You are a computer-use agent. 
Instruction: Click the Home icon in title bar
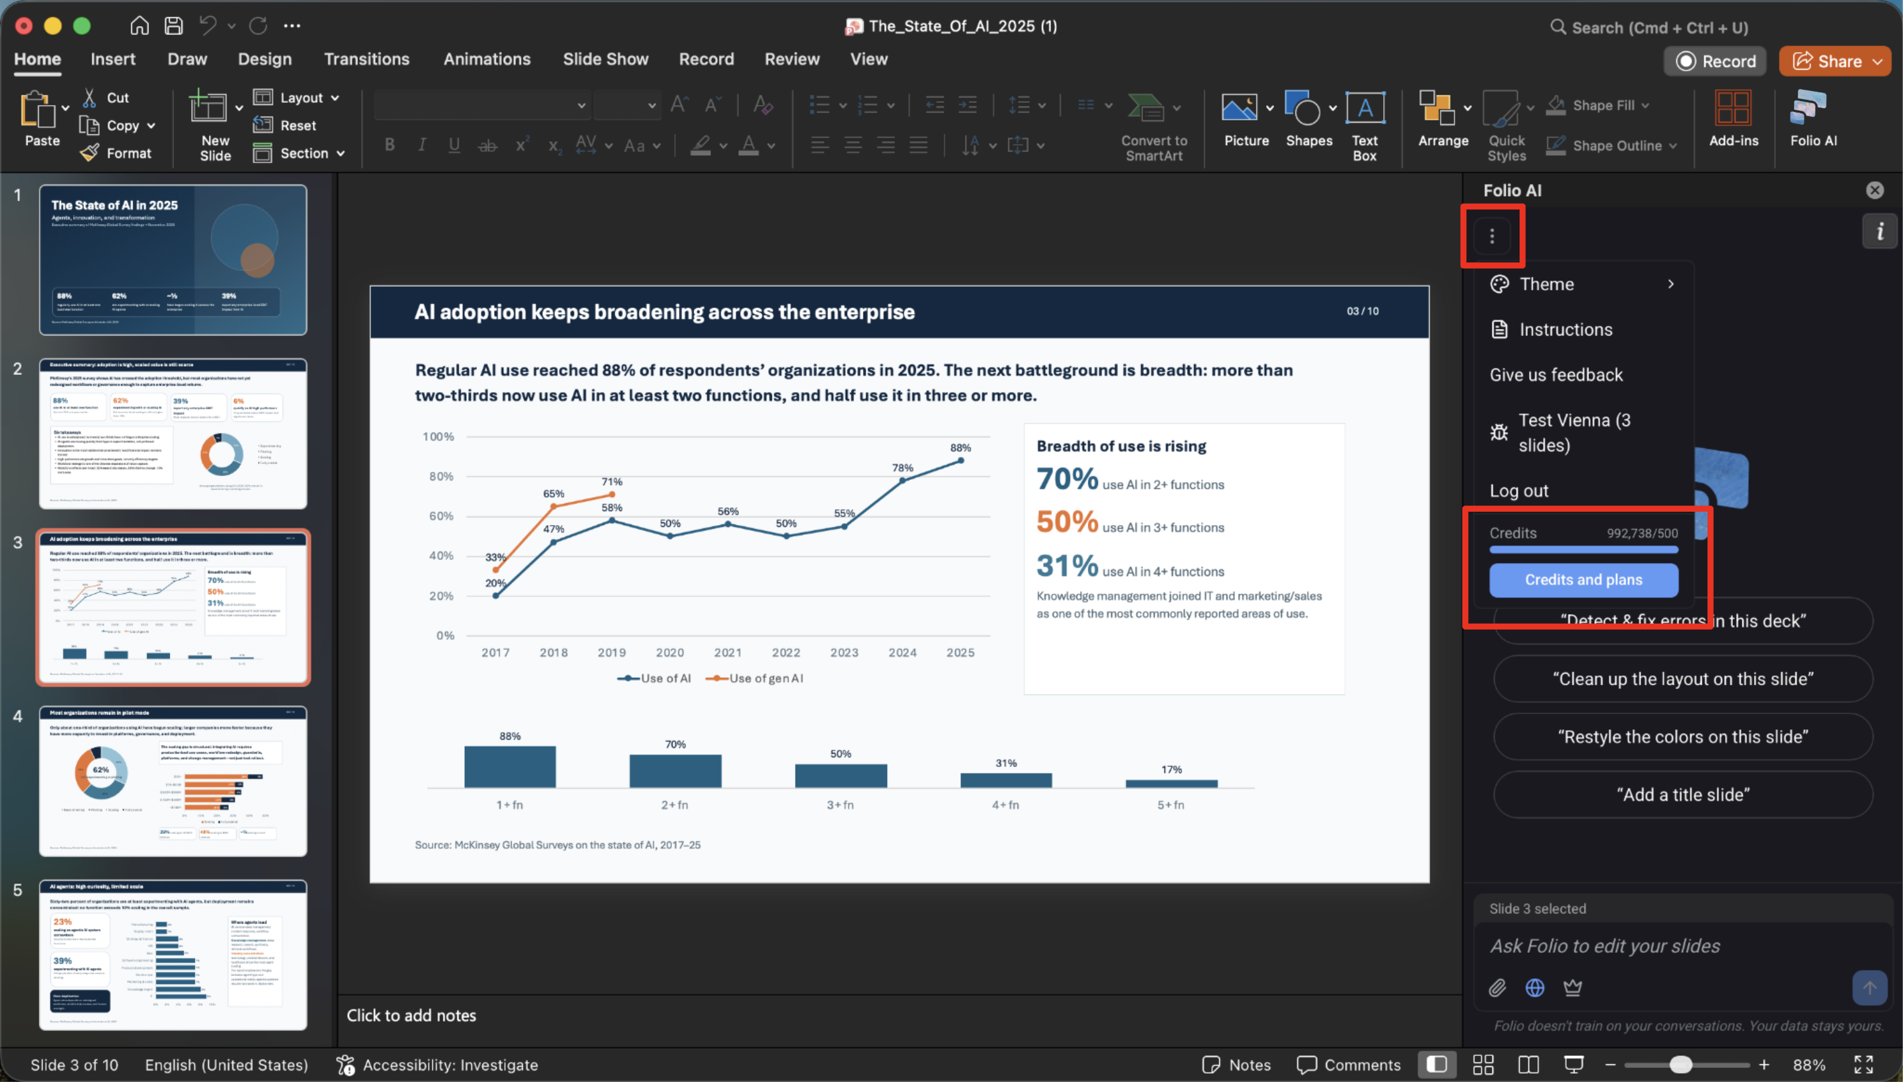coord(139,26)
